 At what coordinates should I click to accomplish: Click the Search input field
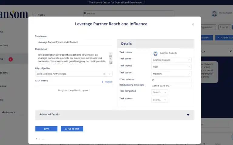pyautogui.click(x=129, y=13)
